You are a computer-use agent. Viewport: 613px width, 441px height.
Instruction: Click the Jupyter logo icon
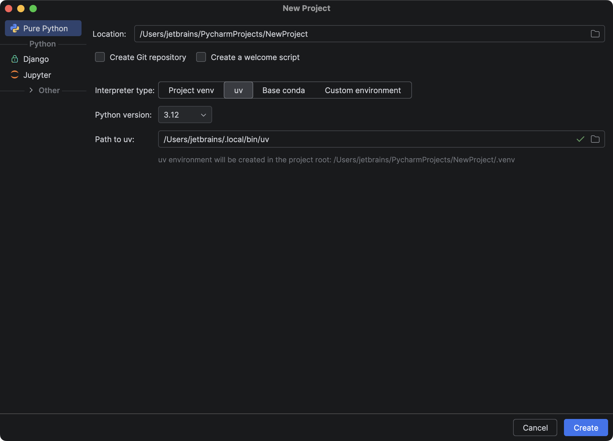click(x=14, y=75)
